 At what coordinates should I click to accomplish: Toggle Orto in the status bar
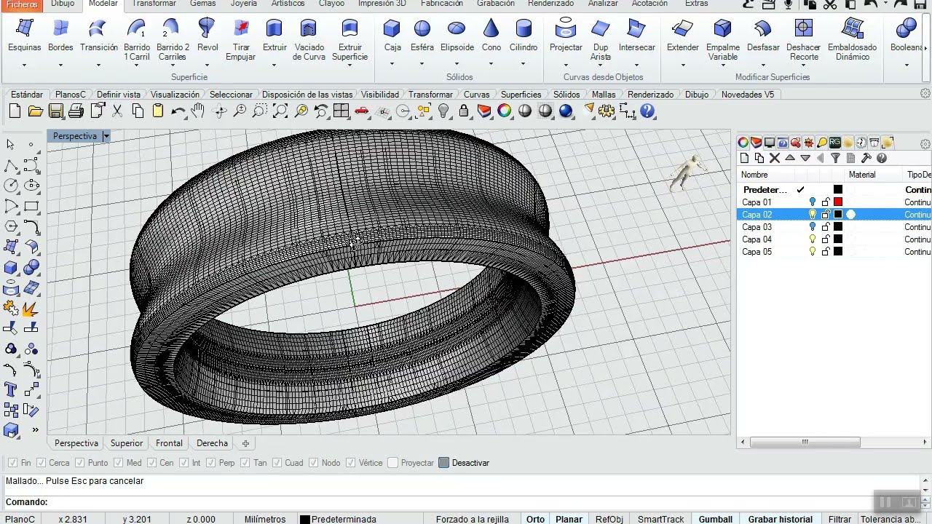pos(535,519)
